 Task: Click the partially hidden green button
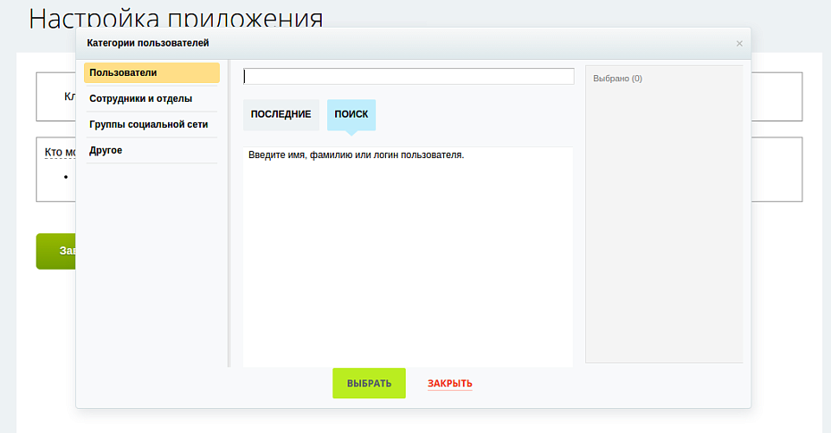coord(56,252)
